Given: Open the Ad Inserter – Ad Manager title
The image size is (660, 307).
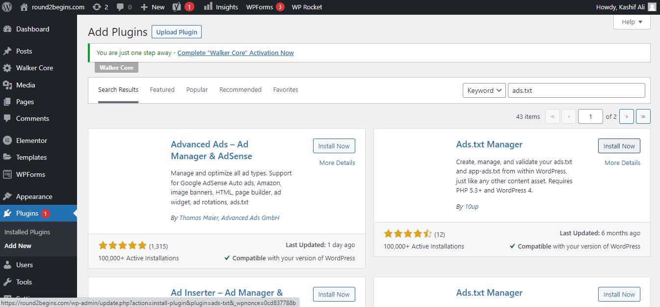Looking at the screenshot, I should coord(227,293).
